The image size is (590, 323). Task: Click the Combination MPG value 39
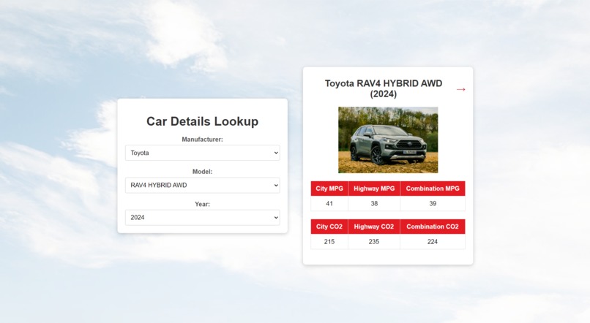point(433,204)
